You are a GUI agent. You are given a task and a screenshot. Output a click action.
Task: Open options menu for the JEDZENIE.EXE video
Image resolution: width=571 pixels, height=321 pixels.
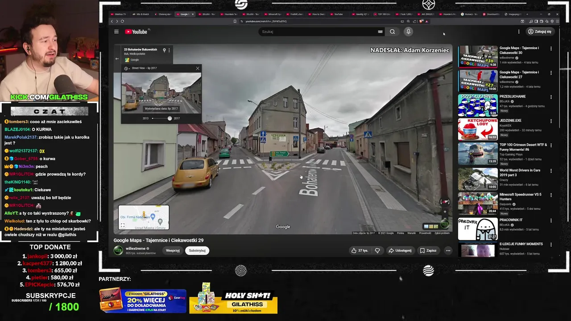(551, 121)
